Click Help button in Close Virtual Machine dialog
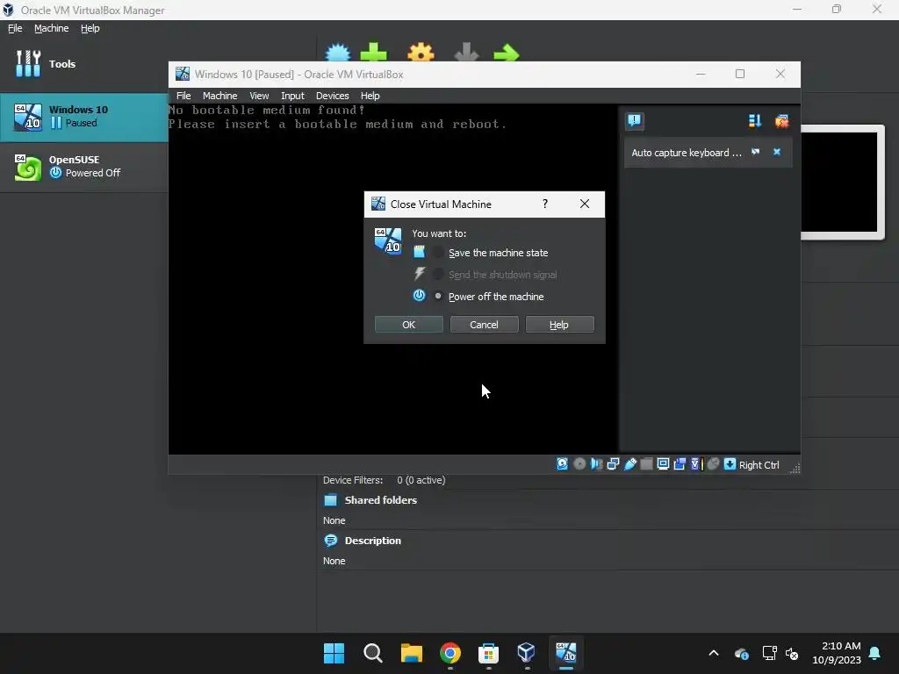Viewport: 899px width, 674px height. click(x=559, y=325)
